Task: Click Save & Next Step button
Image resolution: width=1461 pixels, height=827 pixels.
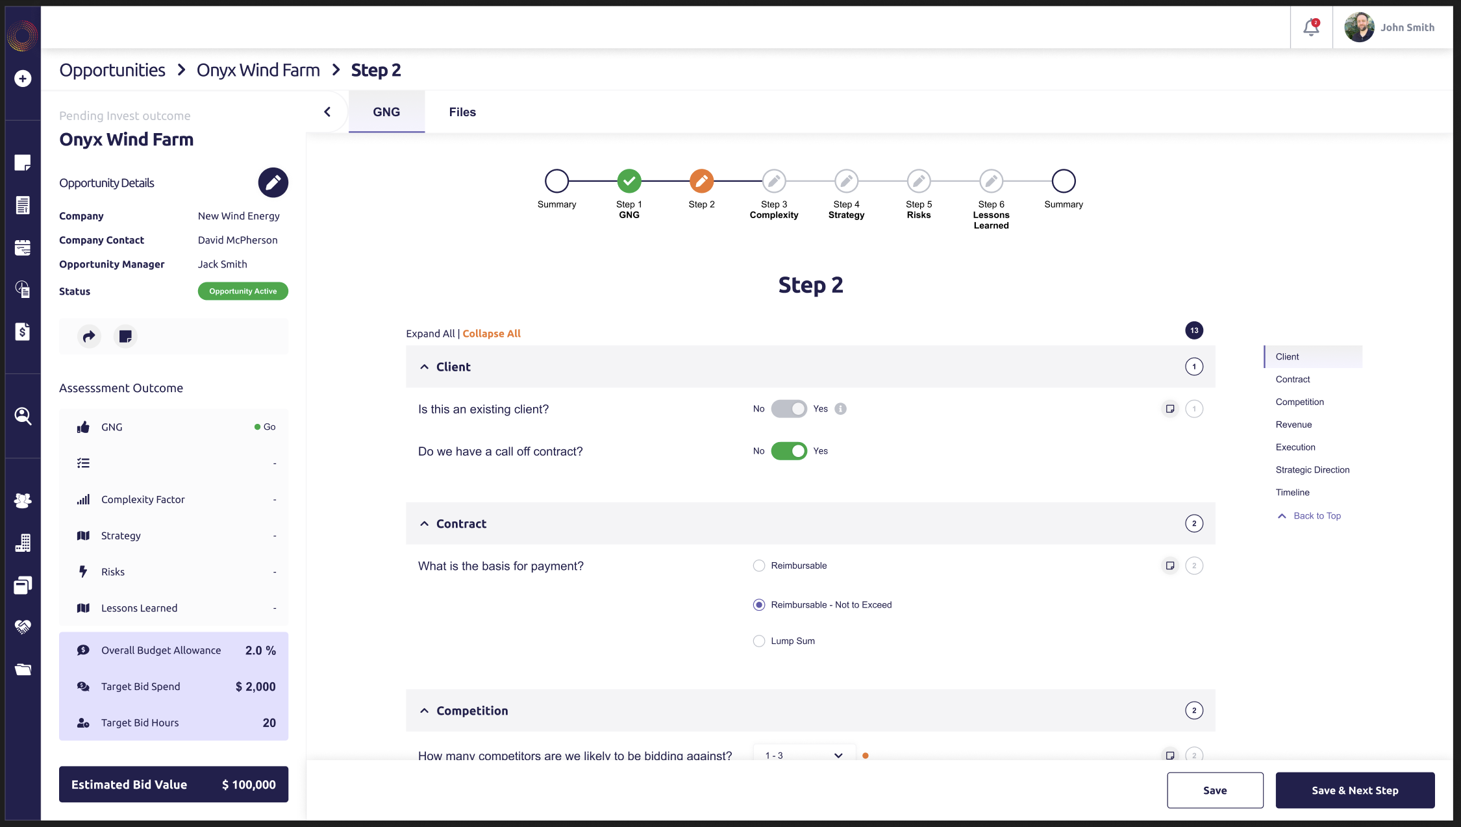Action: pos(1355,790)
